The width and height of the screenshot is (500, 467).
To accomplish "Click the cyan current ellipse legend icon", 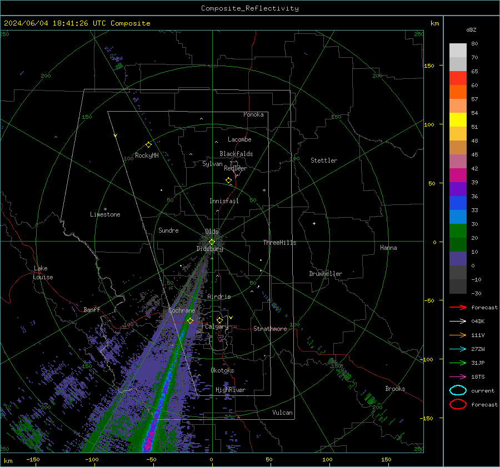I will [x=458, y=390].
